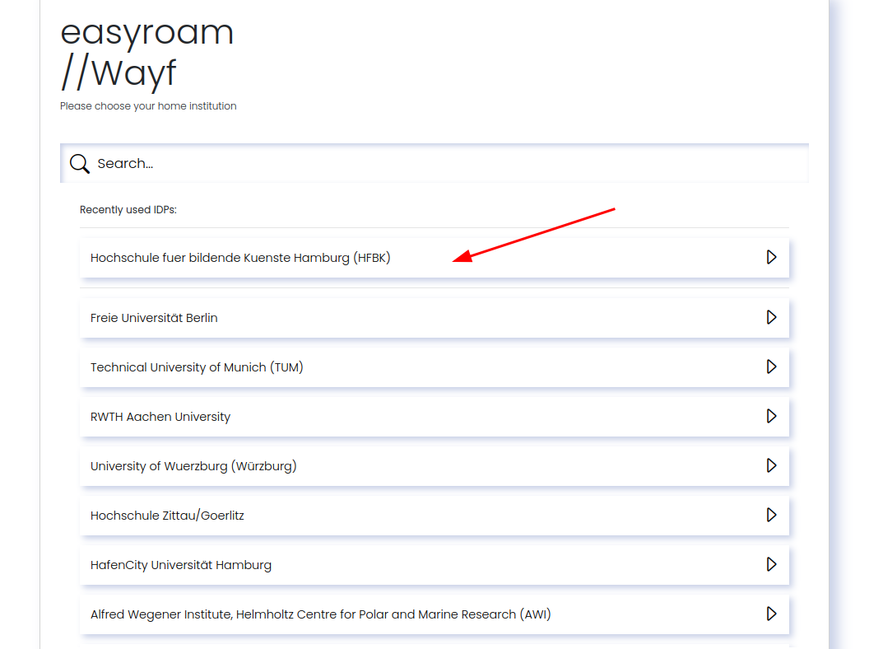
Task: Click the arrow icon for HFBK row
Action: point(772,258)
